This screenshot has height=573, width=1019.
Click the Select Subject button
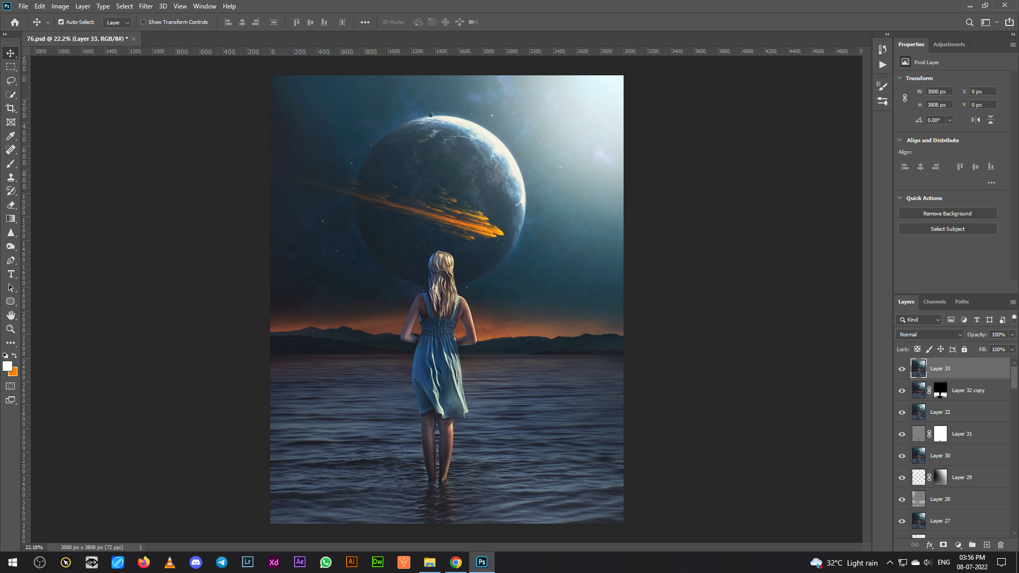[x=947, y=229]
